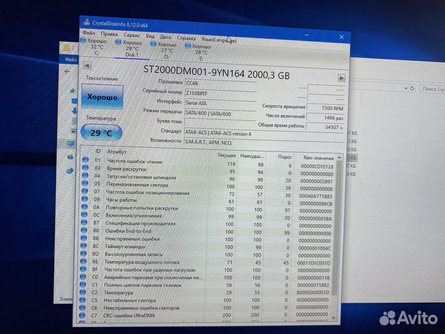Click status dot for Запуски/остановки шпинделя

tap(85, 175)
